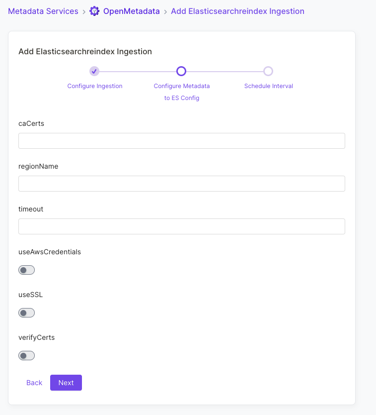Click the Configure Metadata to ES Config label
This screenshot has height=415, width=376.
tap(182, 92)
